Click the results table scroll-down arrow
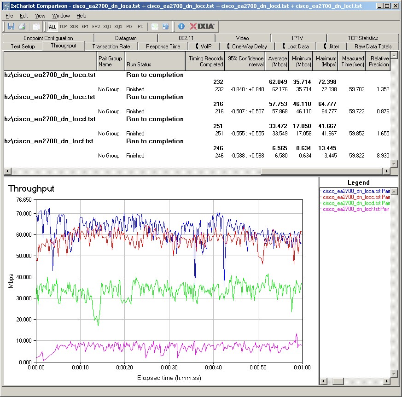The height and width of the screenshot is (397, 402). click(x=394, y=164)
